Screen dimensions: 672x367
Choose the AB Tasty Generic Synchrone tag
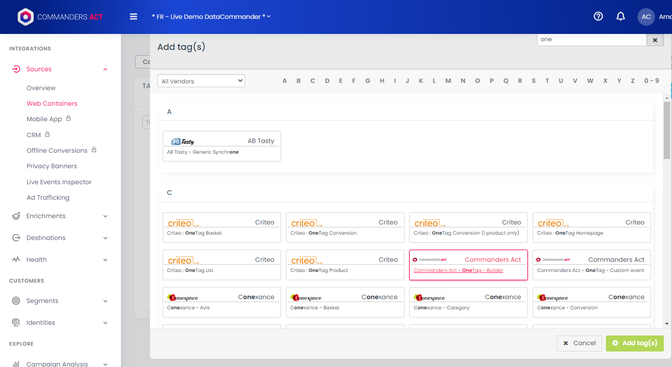[x=221, y=146]
